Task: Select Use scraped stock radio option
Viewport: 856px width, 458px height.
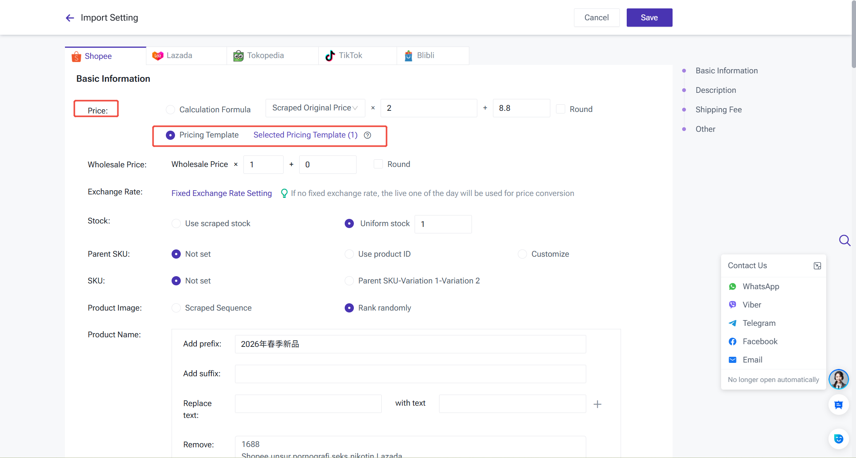Action: tap(176, 223)
